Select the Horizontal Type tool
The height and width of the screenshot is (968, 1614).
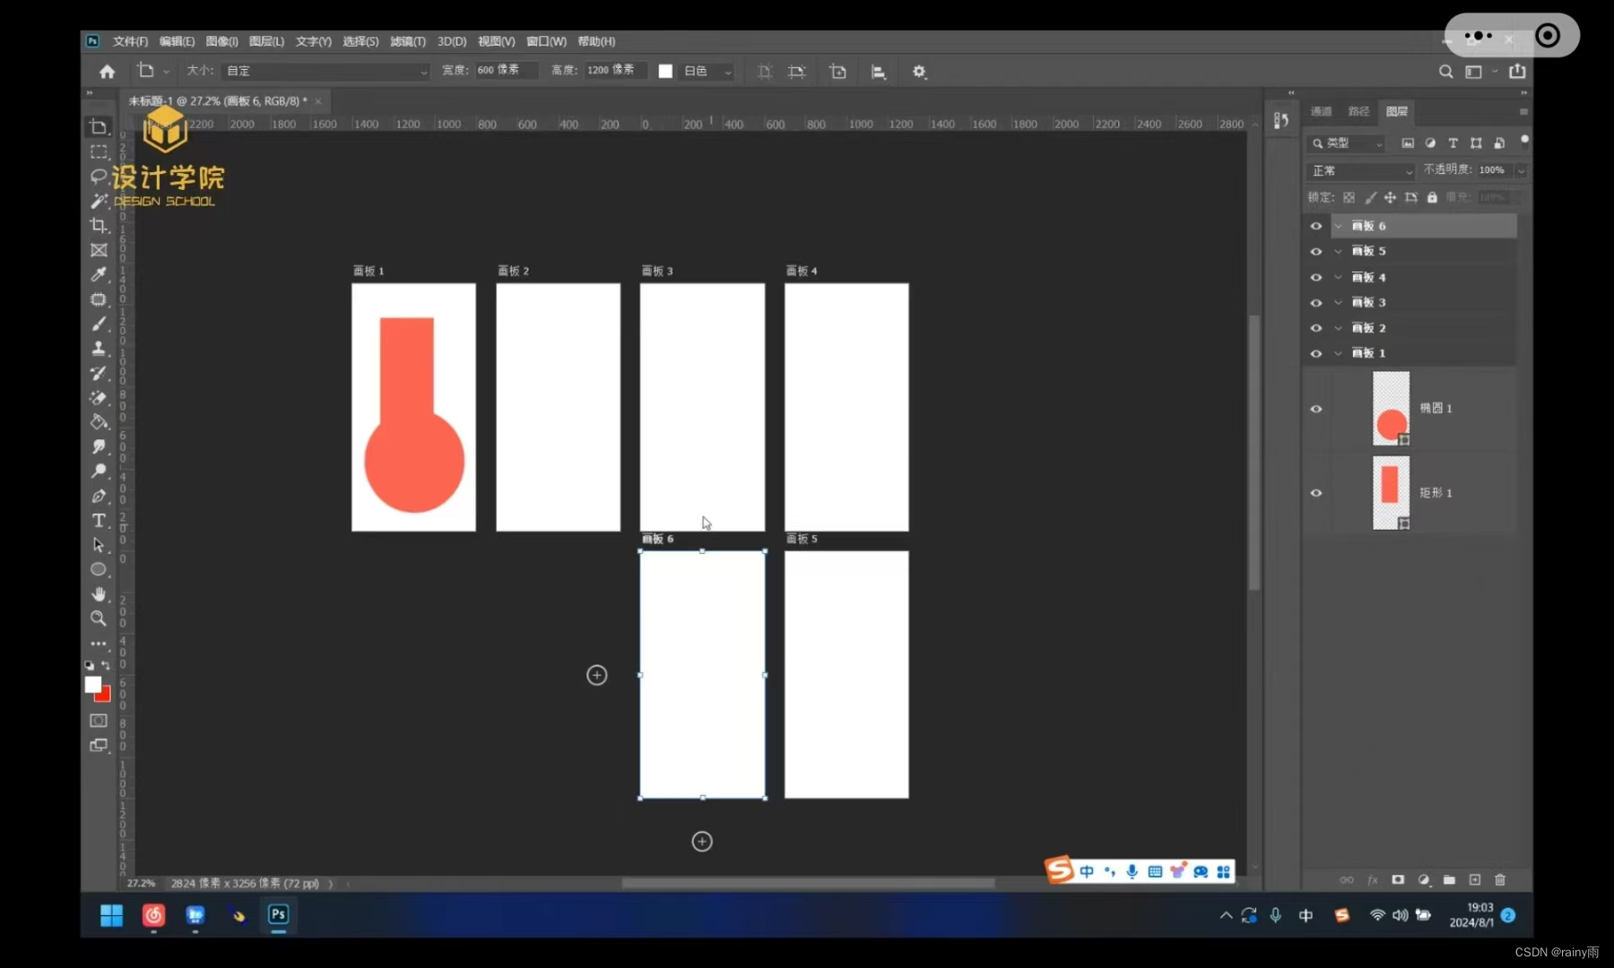coord(99,520)
